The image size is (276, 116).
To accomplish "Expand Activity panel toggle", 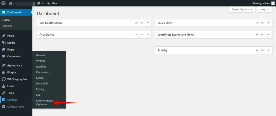I will (x=269, y=50).
